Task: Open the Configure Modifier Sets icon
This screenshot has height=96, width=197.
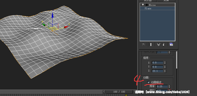Action: point(171,44)
